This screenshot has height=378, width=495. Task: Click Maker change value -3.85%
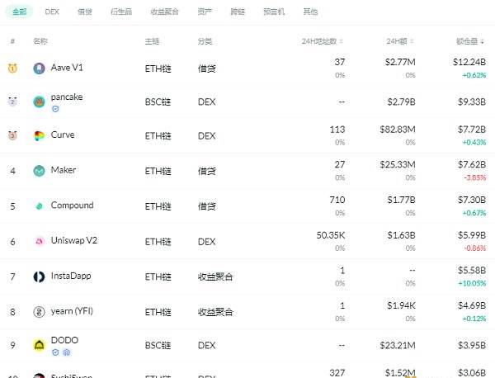(x=475, y=177)
